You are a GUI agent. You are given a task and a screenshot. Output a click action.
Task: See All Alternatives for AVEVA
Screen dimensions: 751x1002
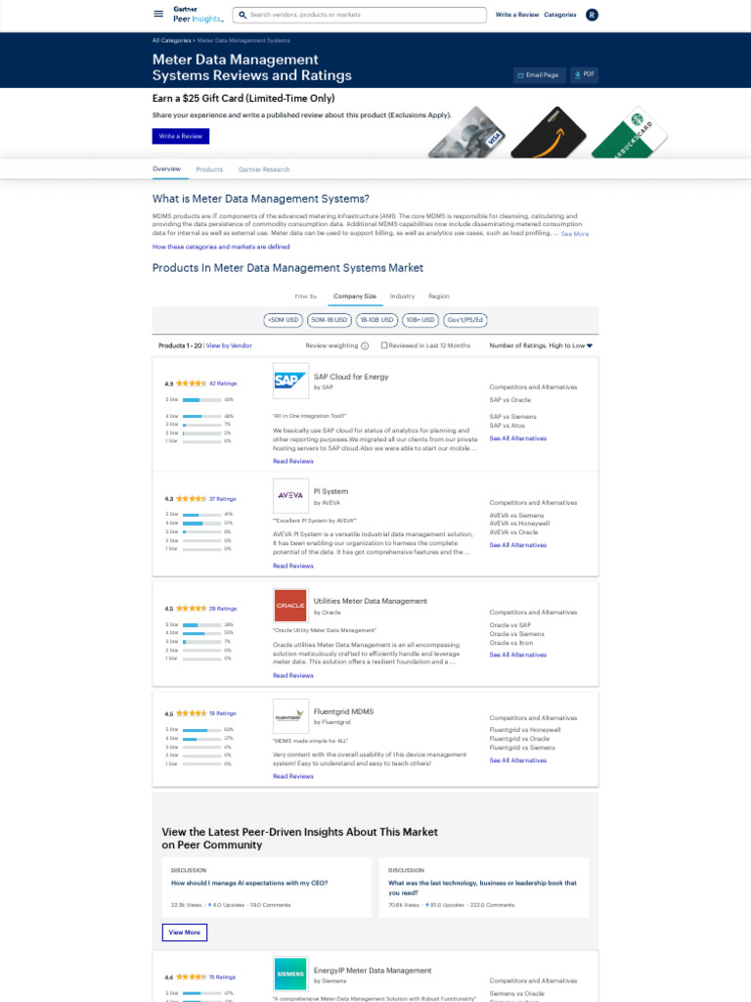(x=518, y=545)
